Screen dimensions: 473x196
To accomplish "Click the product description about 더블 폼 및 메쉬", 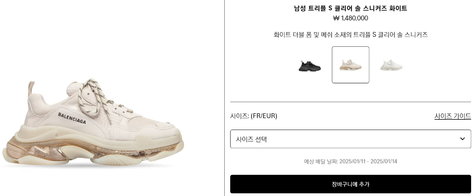I will click(350, 35).
